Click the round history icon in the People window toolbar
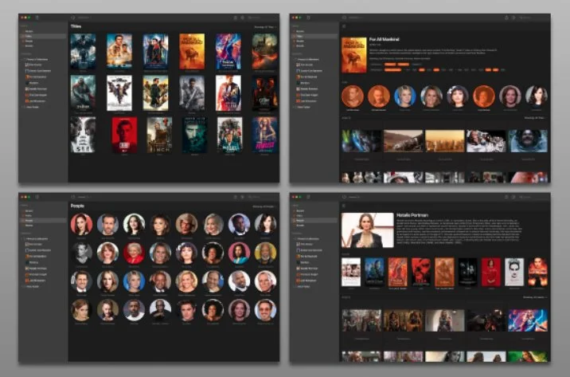 point(73,197)
